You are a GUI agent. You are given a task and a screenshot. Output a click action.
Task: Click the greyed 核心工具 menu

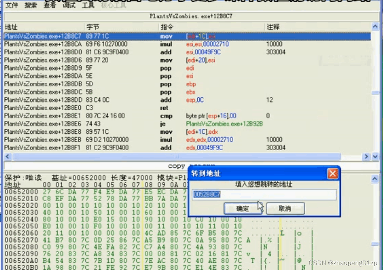(113, 5)
